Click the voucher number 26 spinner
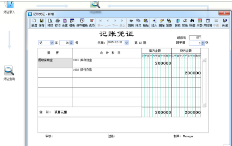 point(71,43)
